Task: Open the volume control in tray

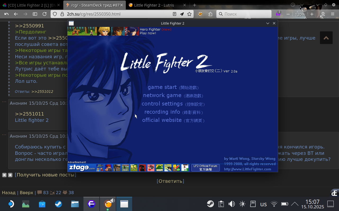Action: coord(232,204)
